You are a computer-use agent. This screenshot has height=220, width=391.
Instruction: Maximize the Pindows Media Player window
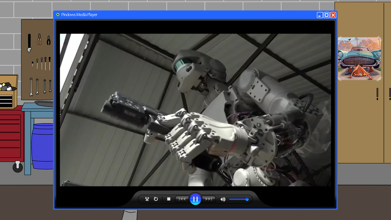point(326,15)
